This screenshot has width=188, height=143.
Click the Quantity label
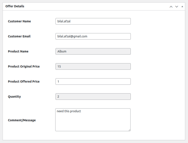(x=14, y=96)
